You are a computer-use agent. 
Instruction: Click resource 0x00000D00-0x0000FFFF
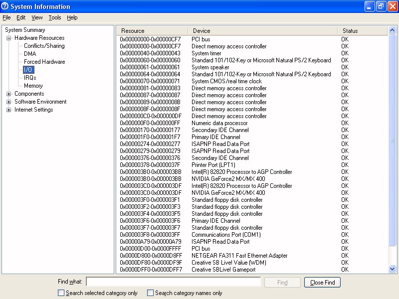[x=151, y=249]
